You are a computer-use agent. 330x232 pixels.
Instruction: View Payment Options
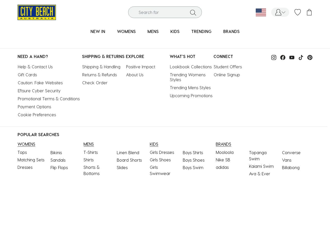point(35,107)
